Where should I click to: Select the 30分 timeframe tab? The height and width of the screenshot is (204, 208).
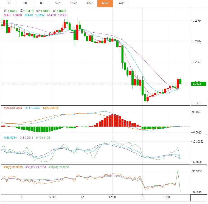(89, 3)
